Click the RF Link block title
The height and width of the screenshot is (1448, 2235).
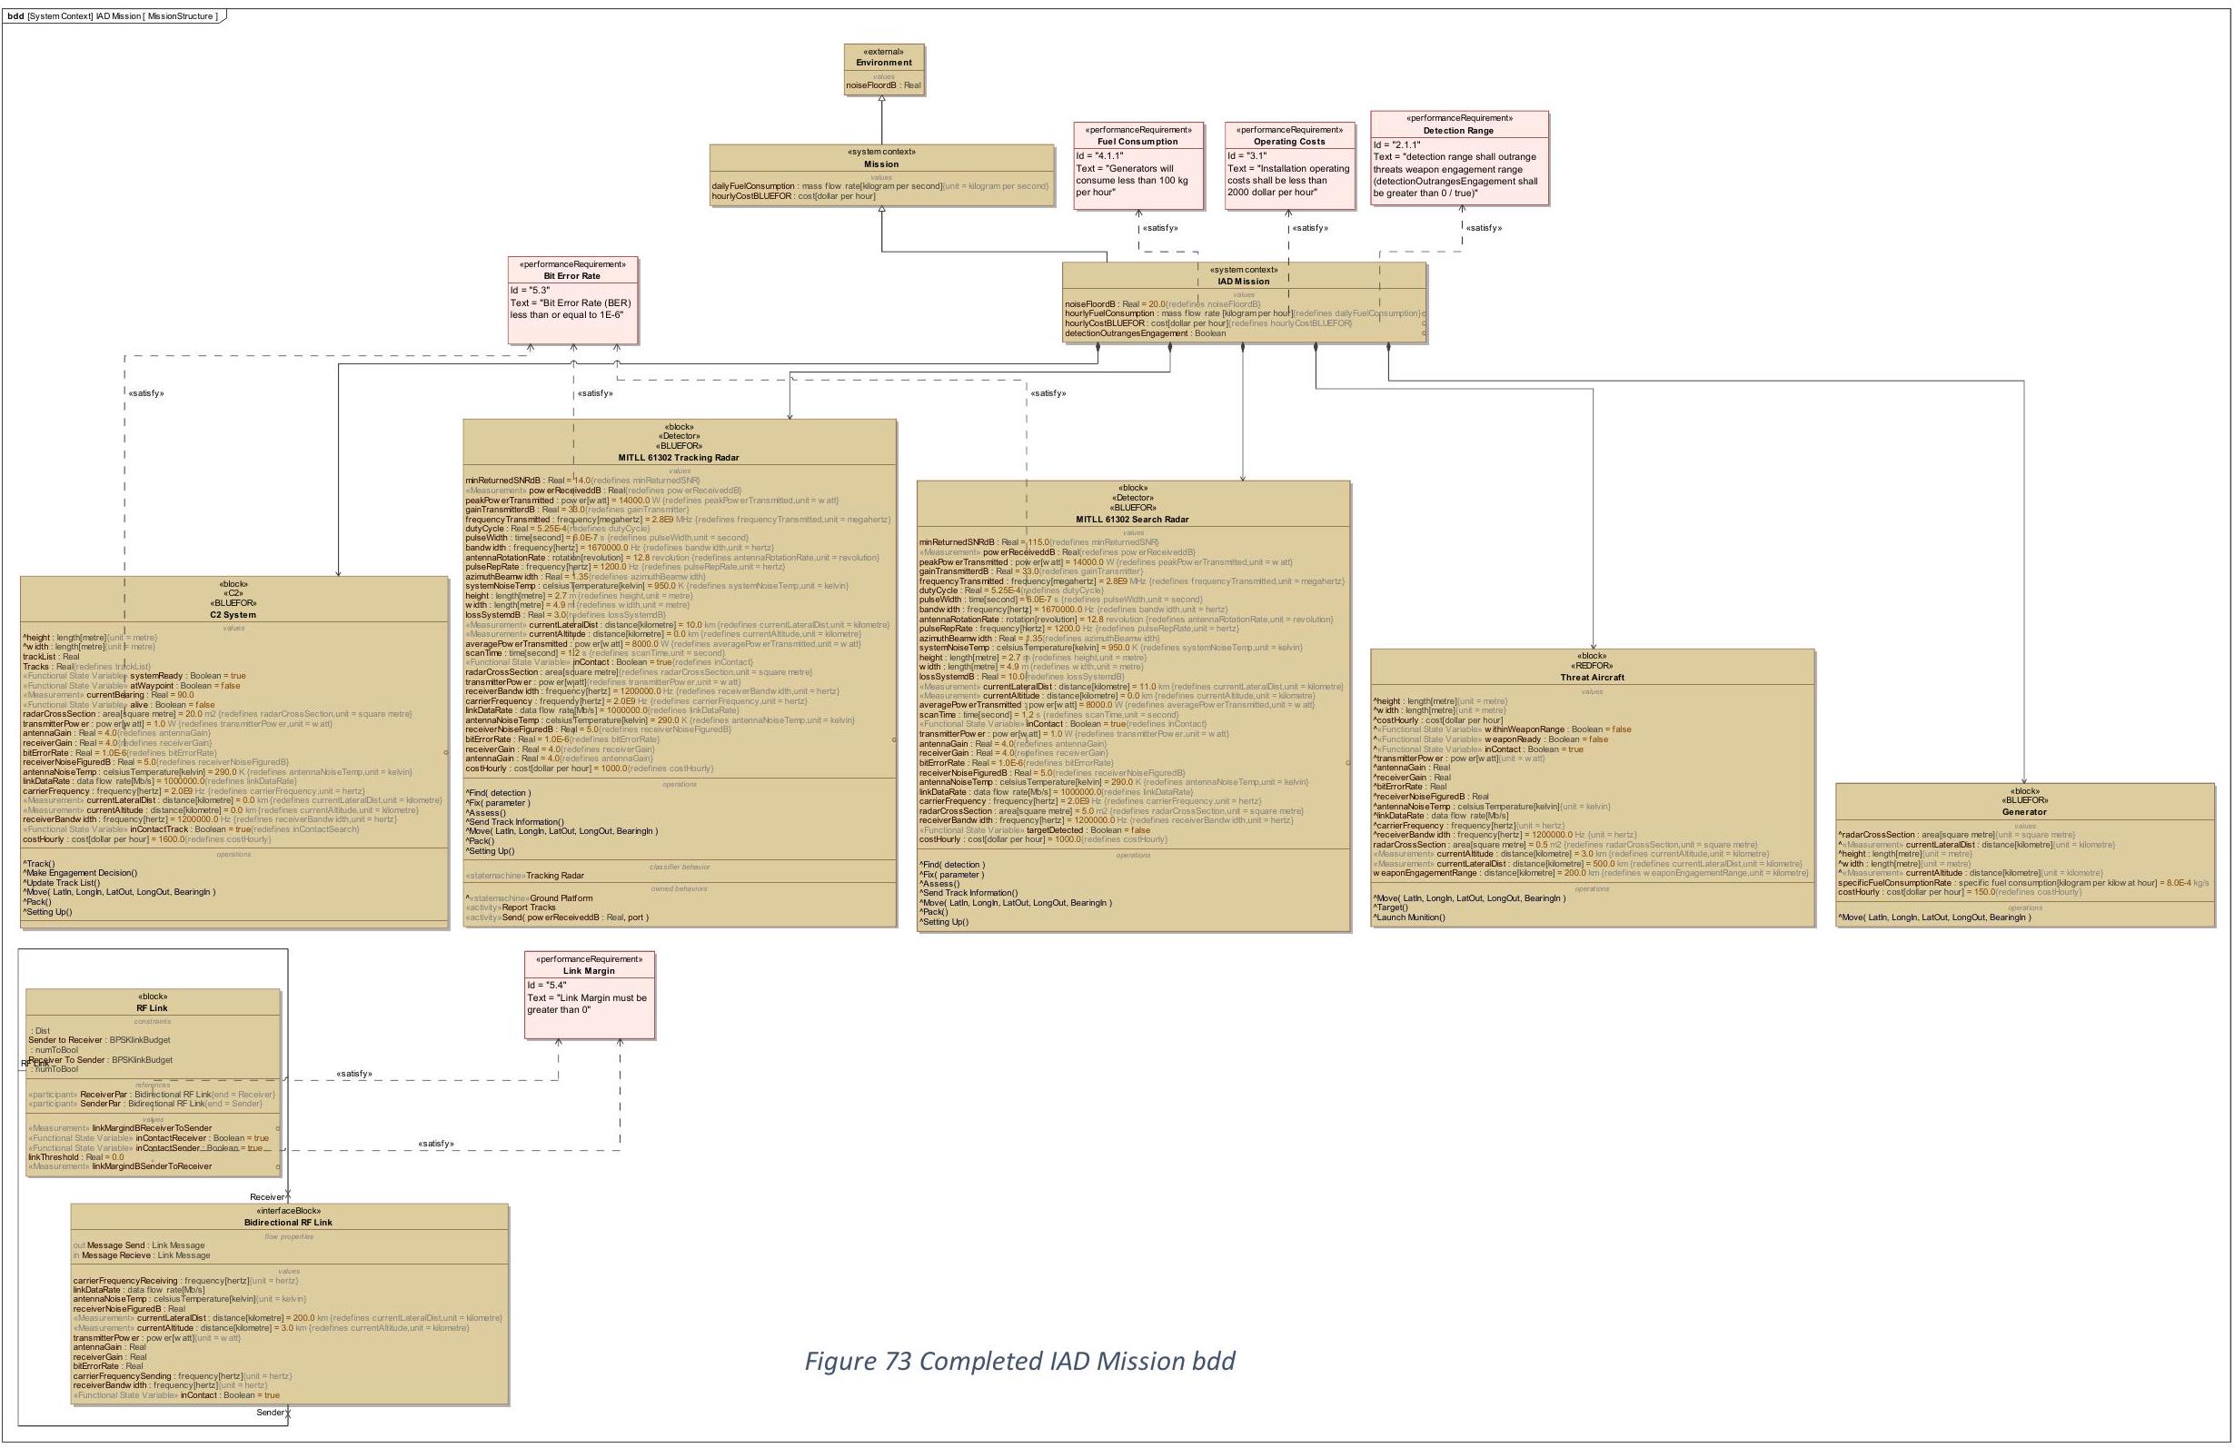(152, 1008)
